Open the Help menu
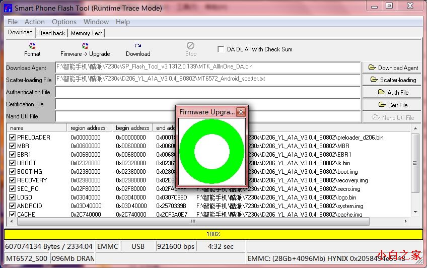 (x=122, y=22)
